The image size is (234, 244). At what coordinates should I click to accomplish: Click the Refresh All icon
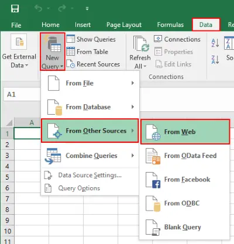pos(141,44)
